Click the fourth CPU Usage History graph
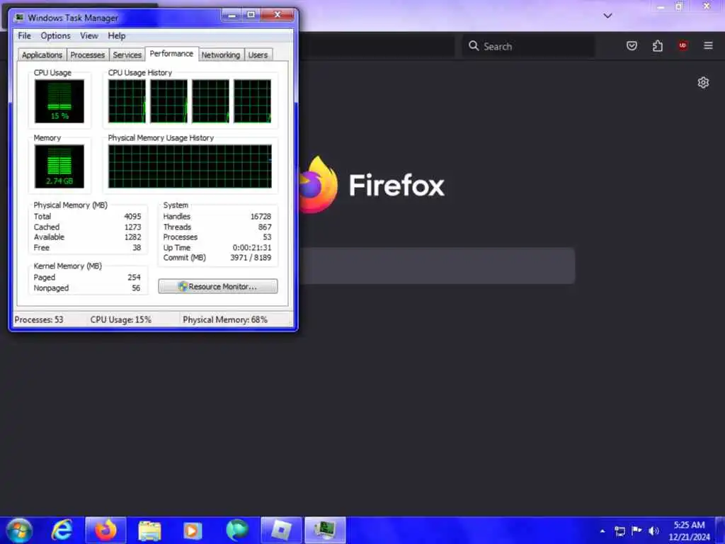Image resolution: width=725 pixels, height=544 pixels. click(x=253, y=101)
